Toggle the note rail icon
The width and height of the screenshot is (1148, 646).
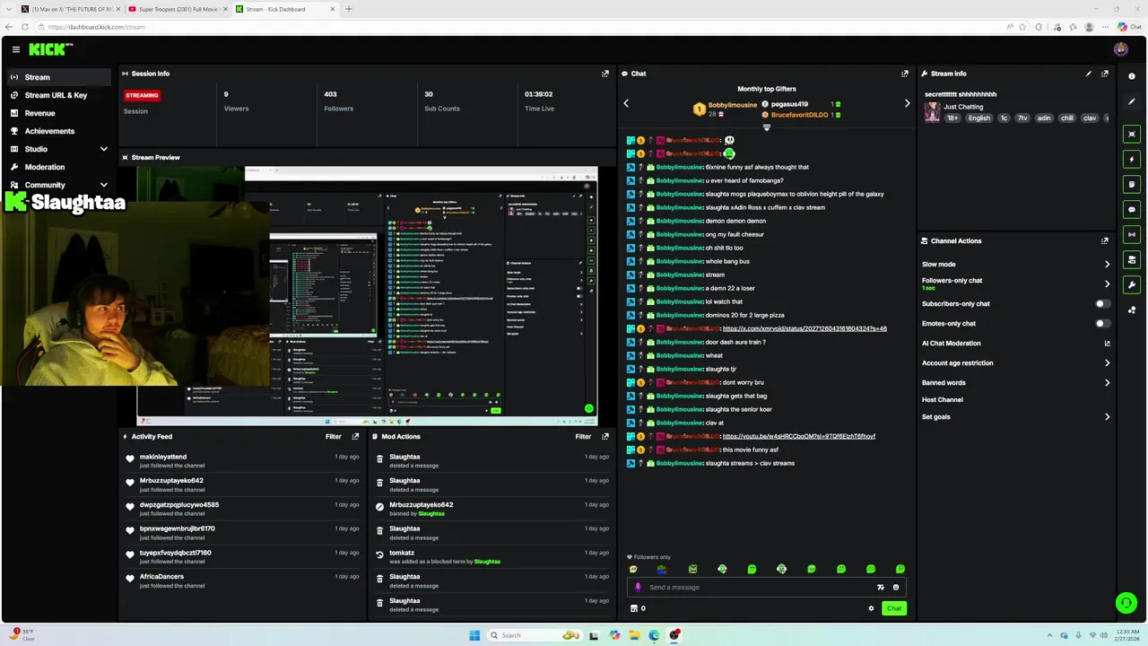click(x=1132, y=184)
